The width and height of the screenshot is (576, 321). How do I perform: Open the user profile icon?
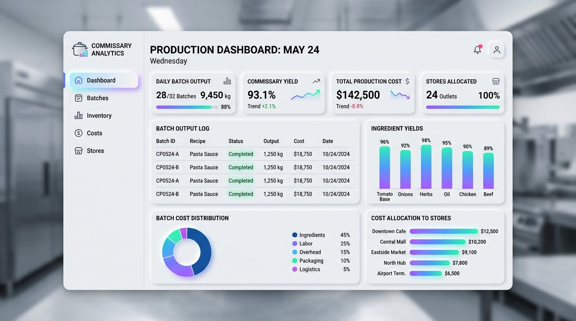(x=497, y=50)
